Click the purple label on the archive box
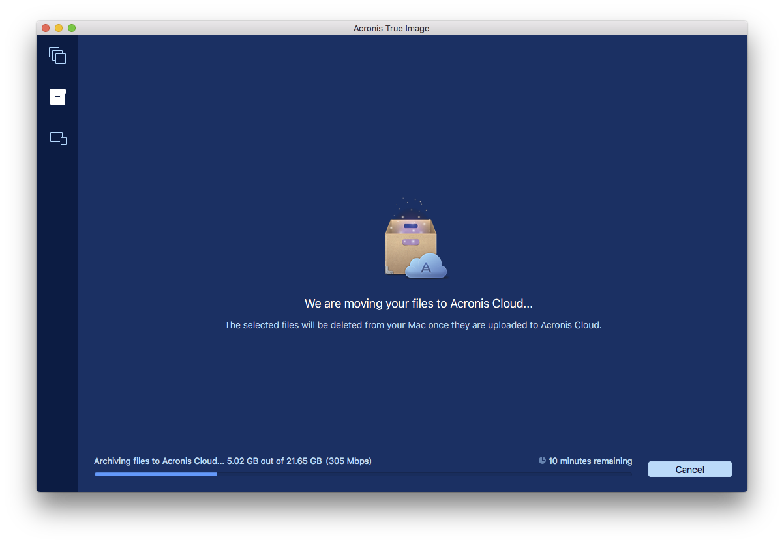Screen dimensions: 784x544 pyautogui.click(x=410, y=242)
